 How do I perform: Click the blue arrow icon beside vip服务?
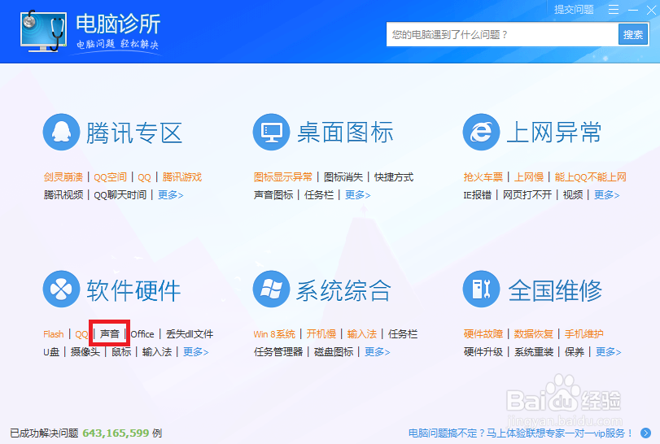[645, 433]
